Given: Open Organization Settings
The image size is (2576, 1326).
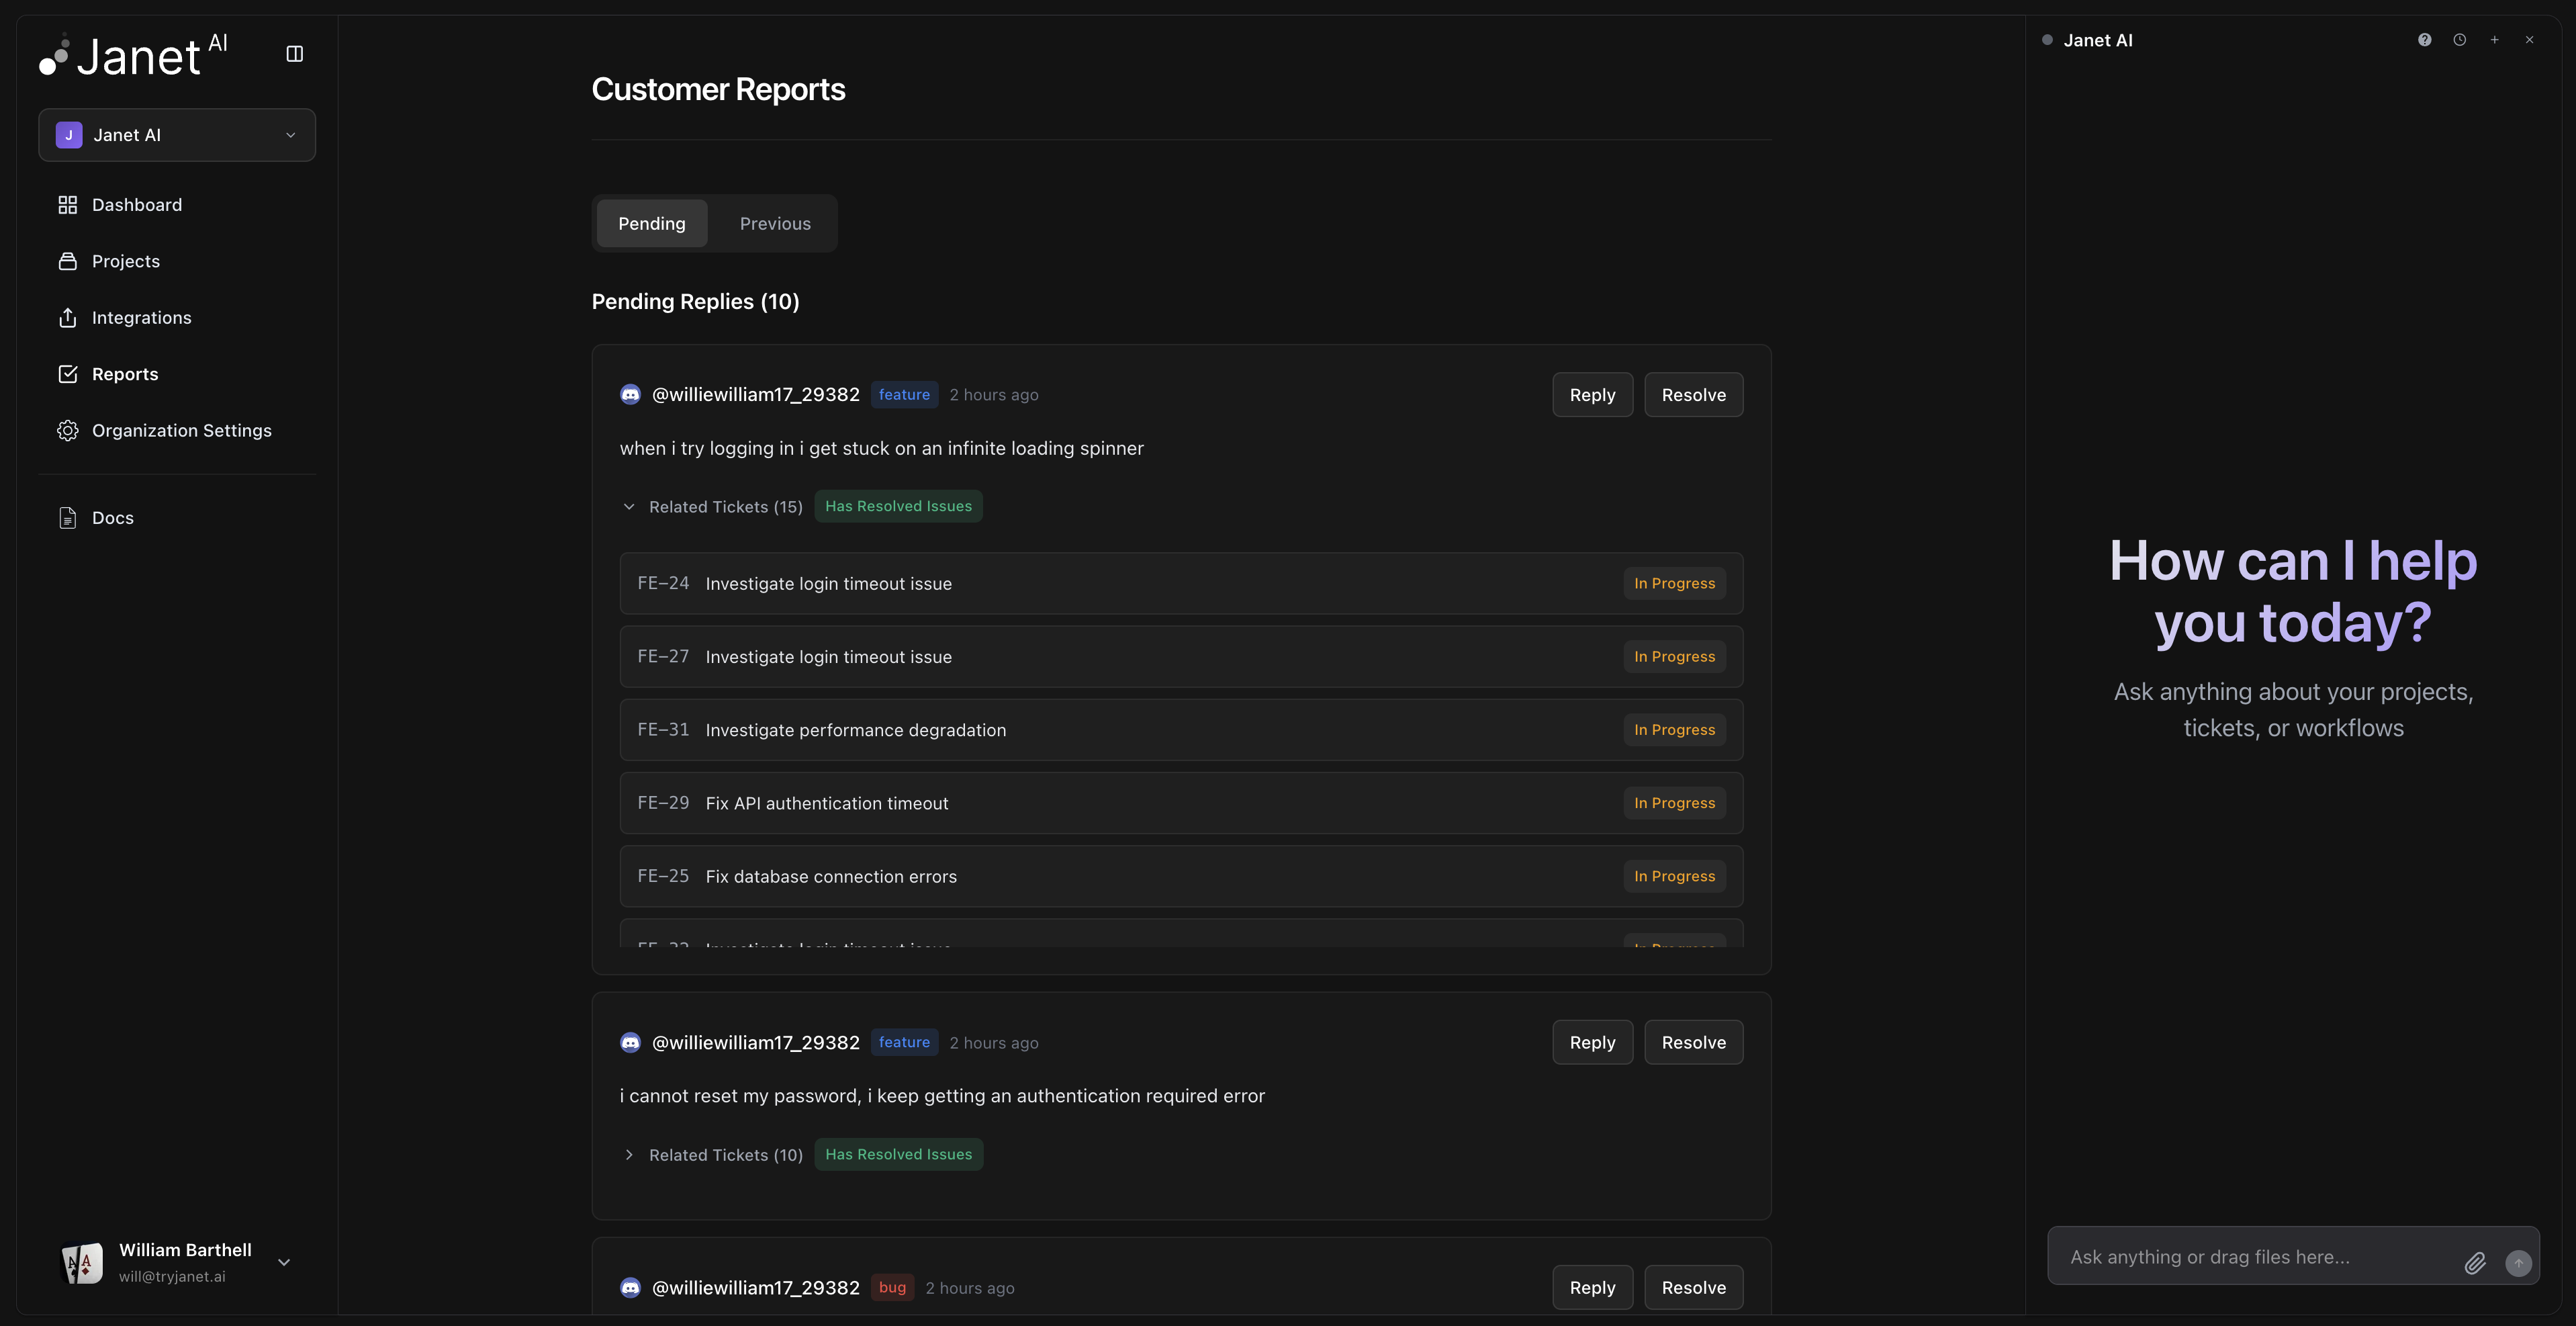Looking at the screenshot, I should [182, 430].
